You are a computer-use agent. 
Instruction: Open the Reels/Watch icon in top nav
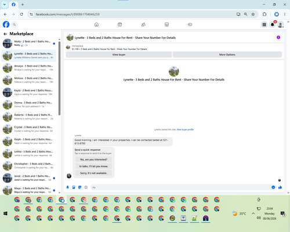tap(120, 24)
